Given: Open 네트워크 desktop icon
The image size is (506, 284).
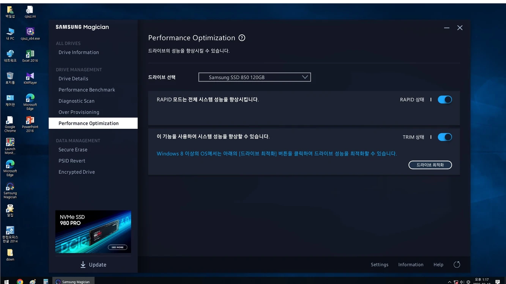Looking at the screenshot, I should coord(10,56).
